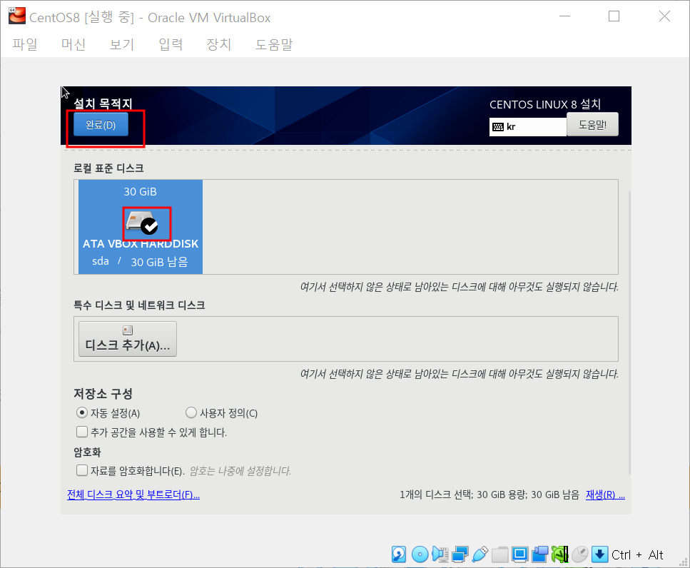The height and width of the screenshot is (568, 690).
Task: Click the 30 GiB disk size text
Action: click(x=140, y=192)
